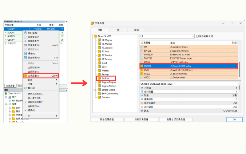Close the Navigator panel
The width and height of the screenshot is (246, 154).
coord(66,90)
